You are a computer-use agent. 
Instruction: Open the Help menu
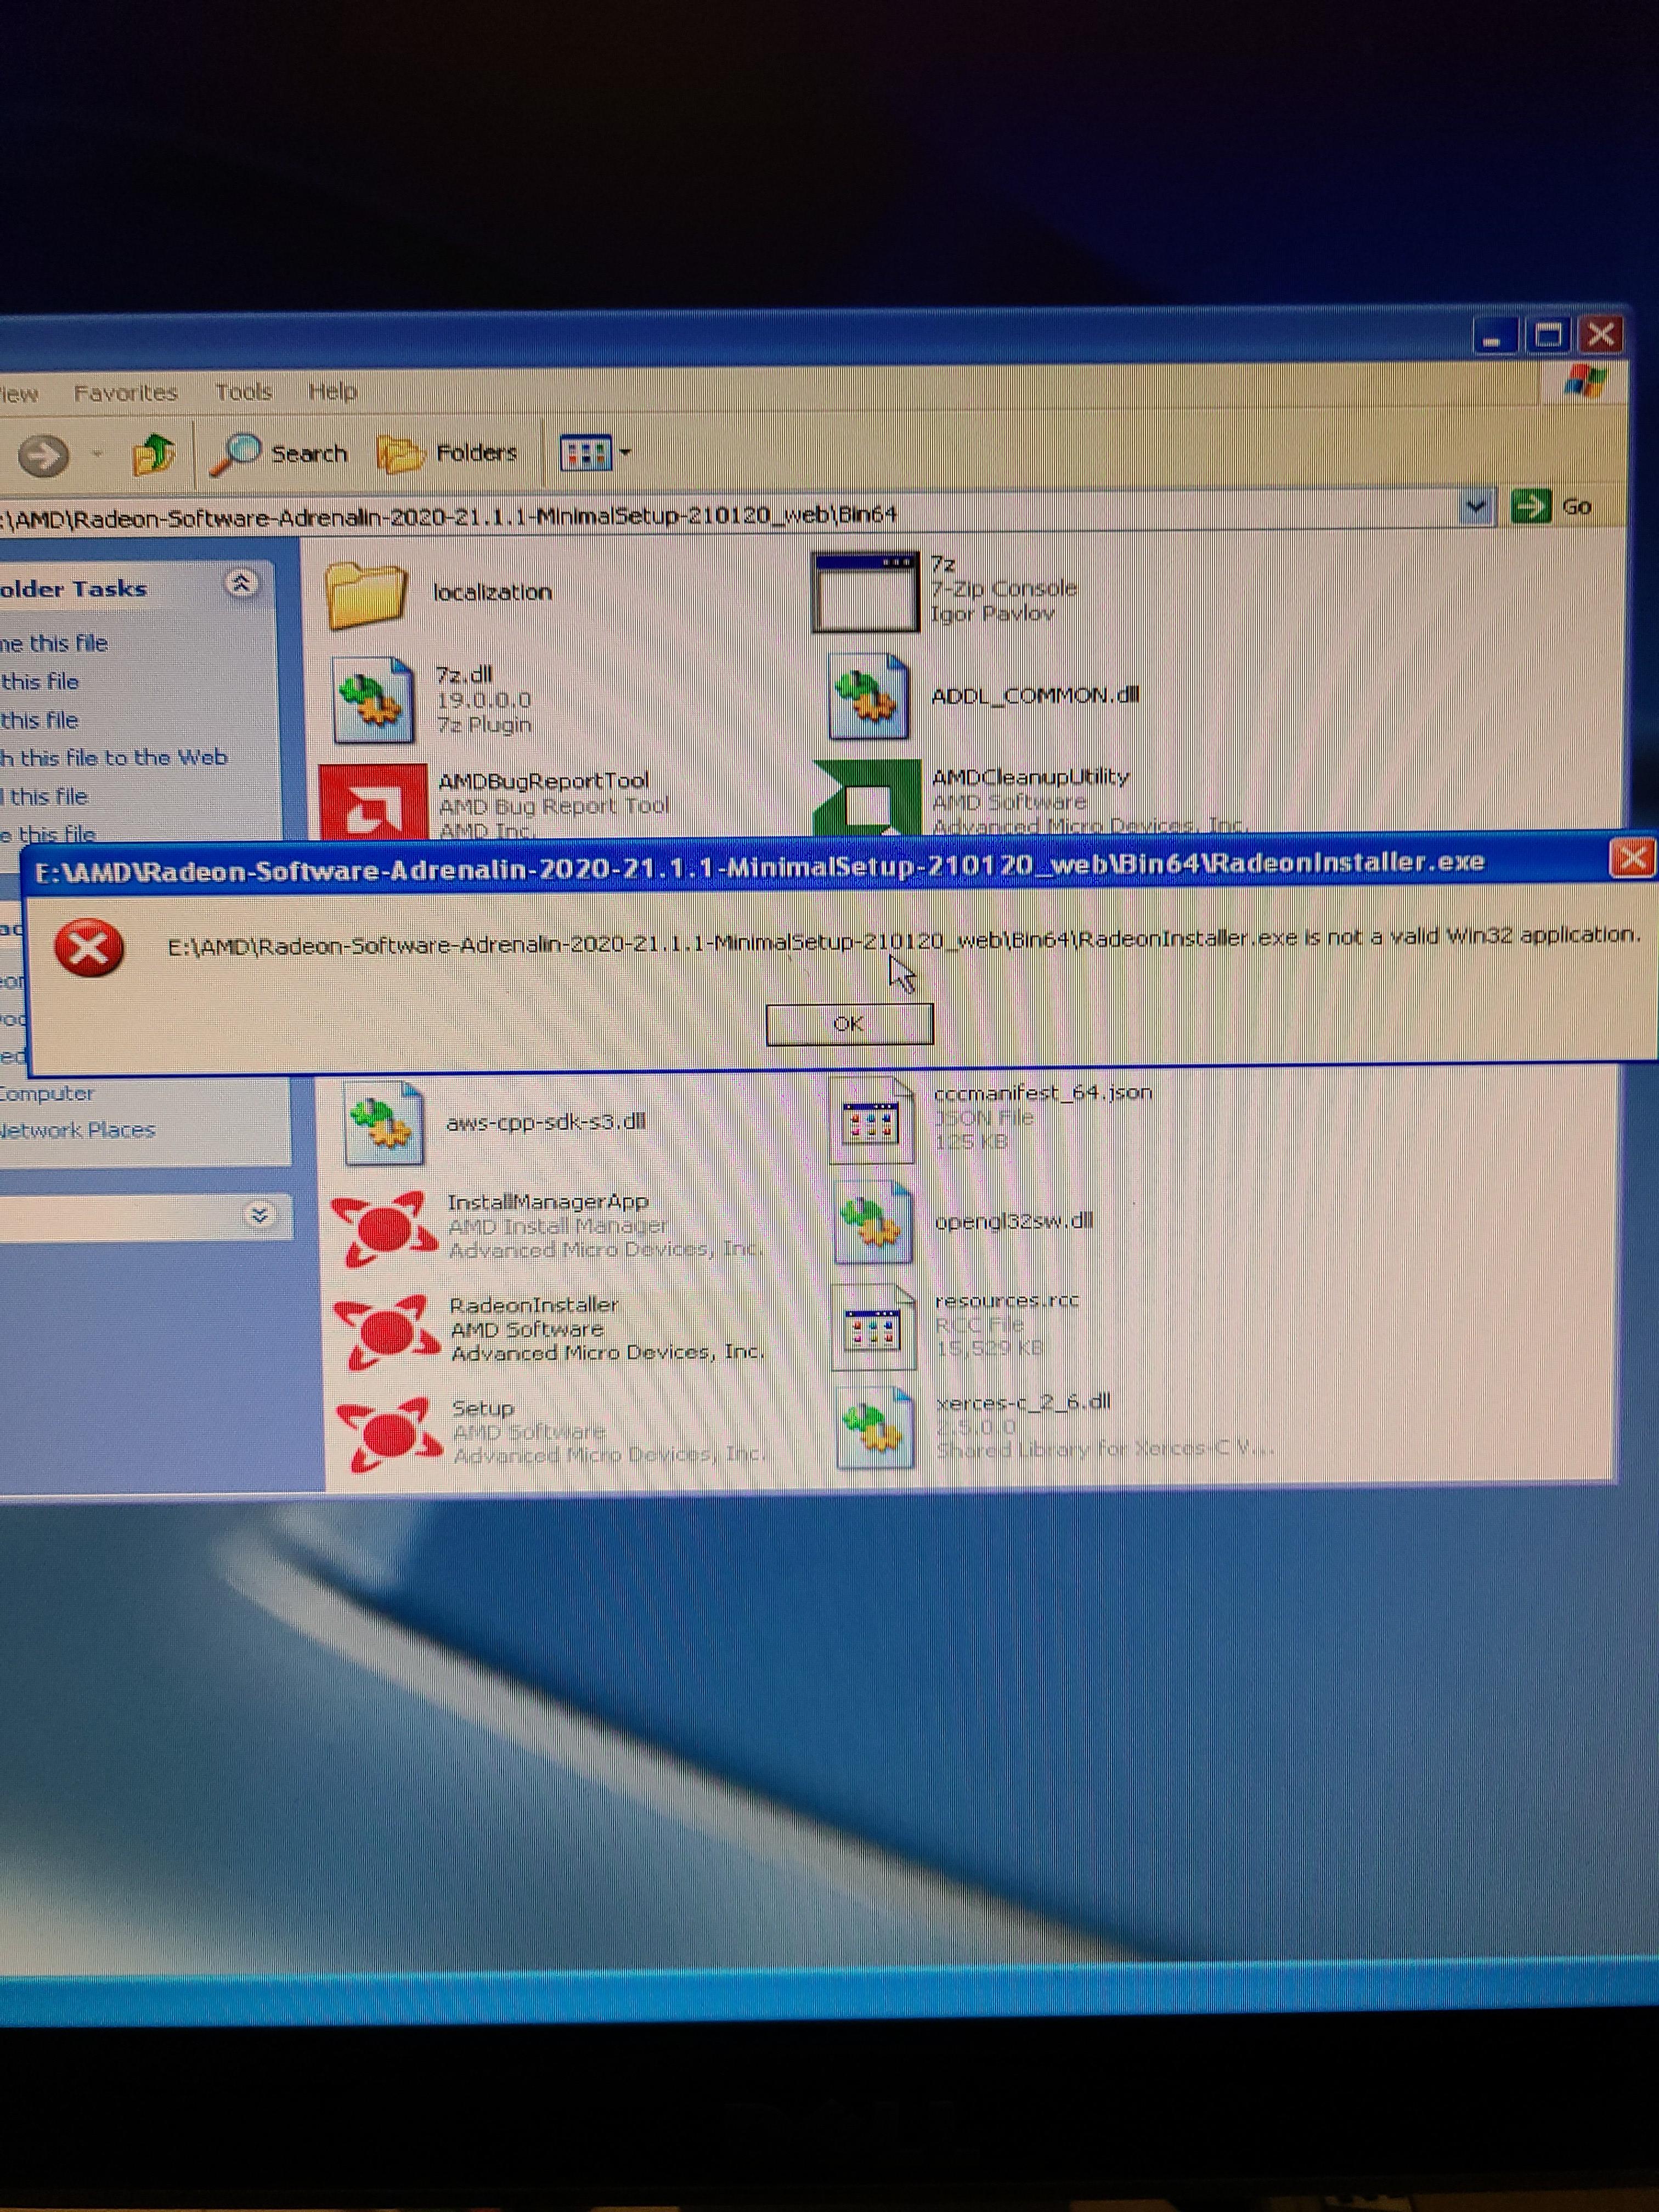pos(332,391)
